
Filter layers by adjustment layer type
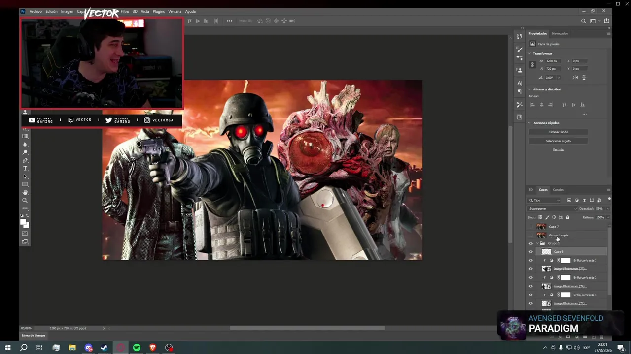[577, 200]
